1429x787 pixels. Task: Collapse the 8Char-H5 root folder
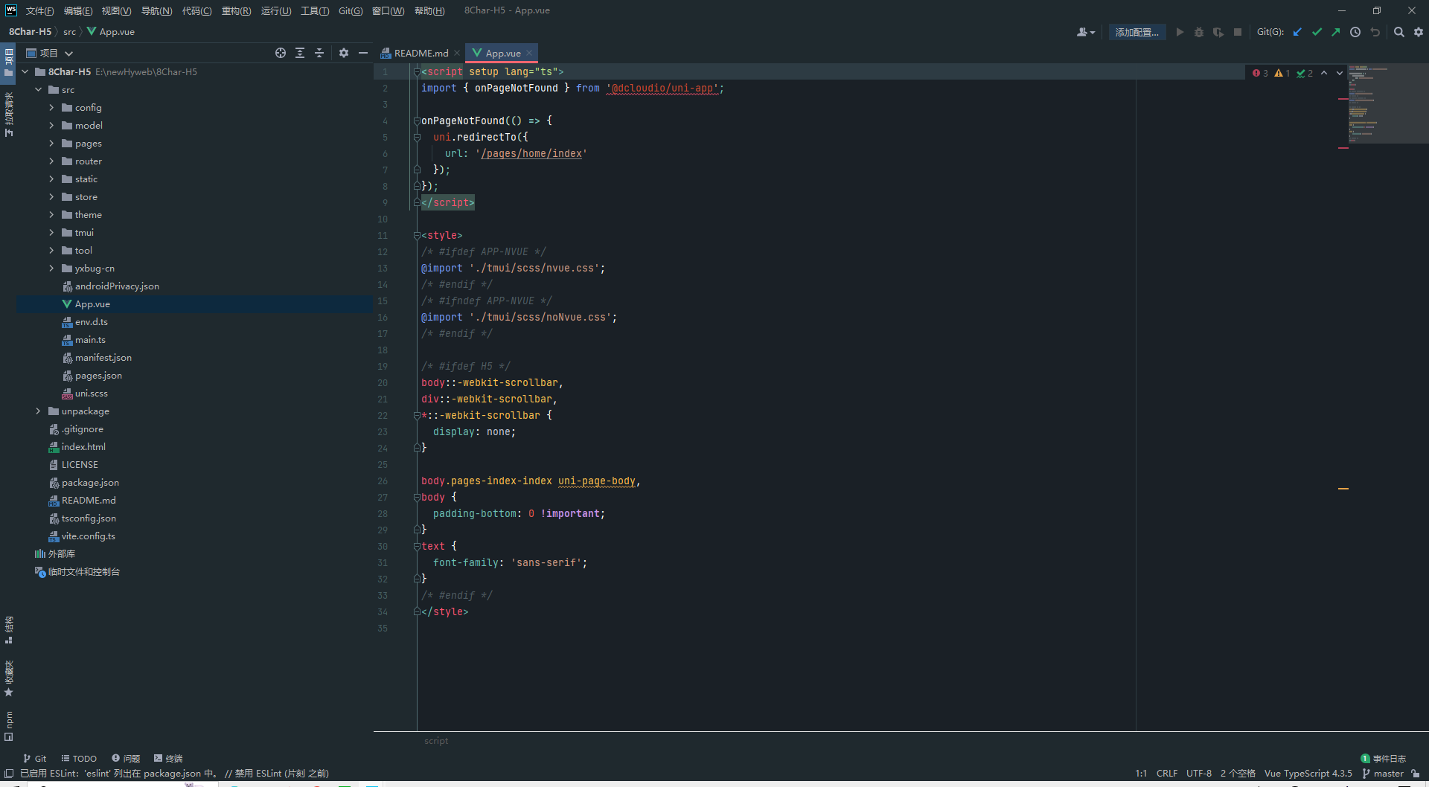click(25, 72)
